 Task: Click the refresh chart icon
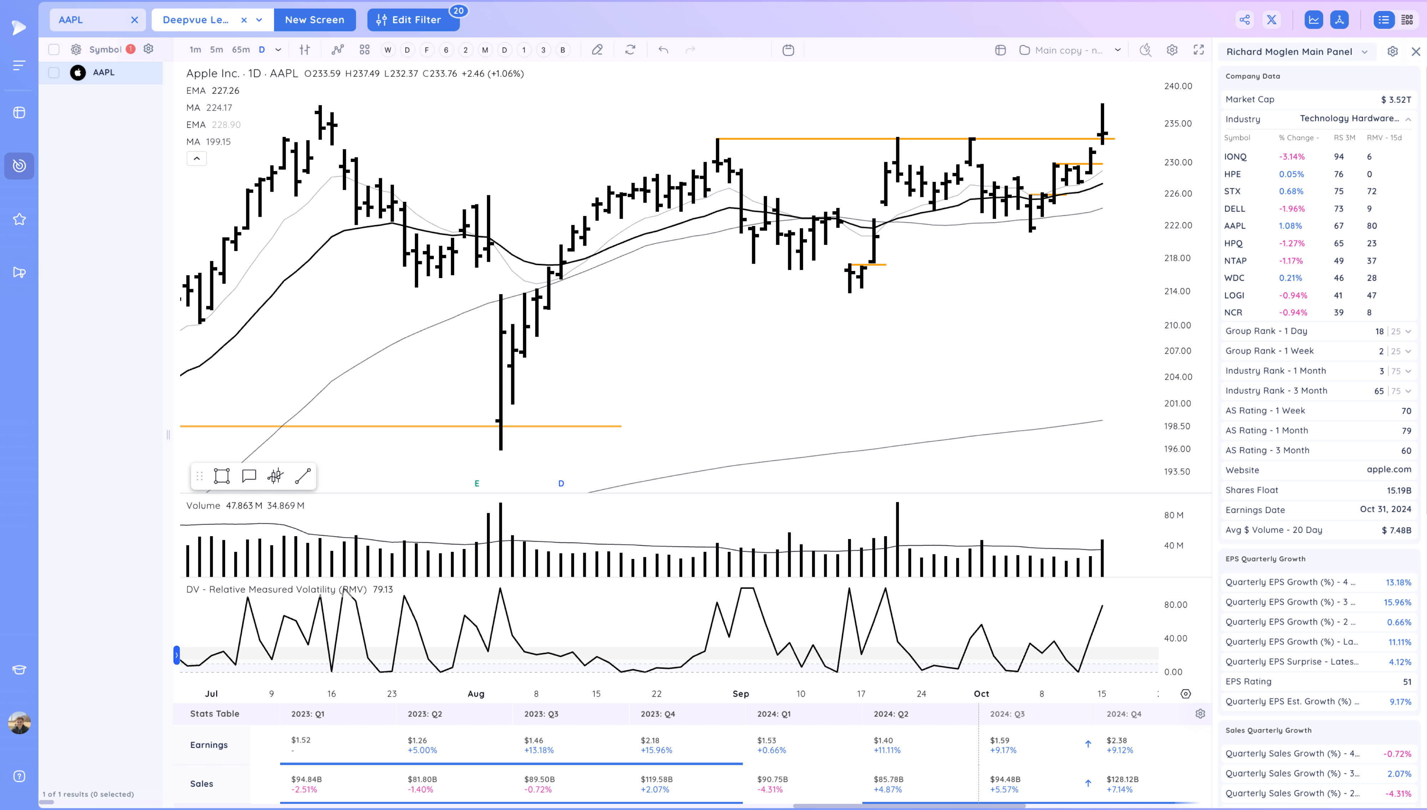(x=630, y=50)
